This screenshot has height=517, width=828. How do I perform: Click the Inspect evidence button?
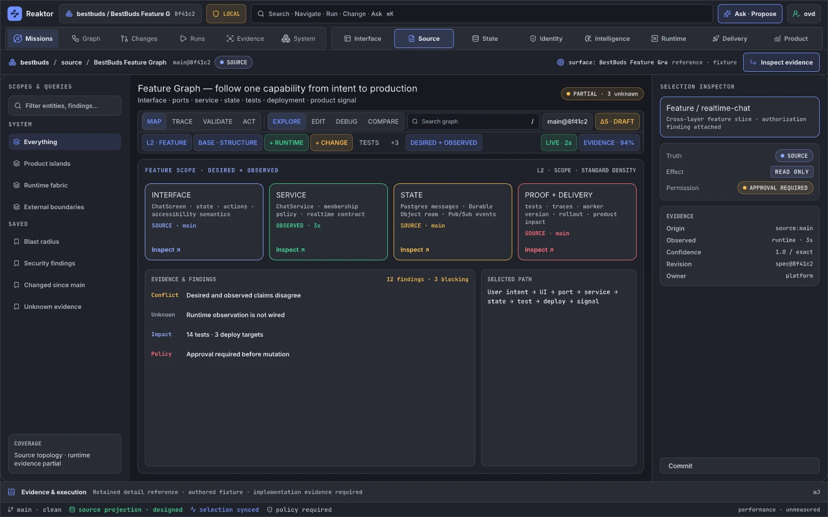click(781, 62)
